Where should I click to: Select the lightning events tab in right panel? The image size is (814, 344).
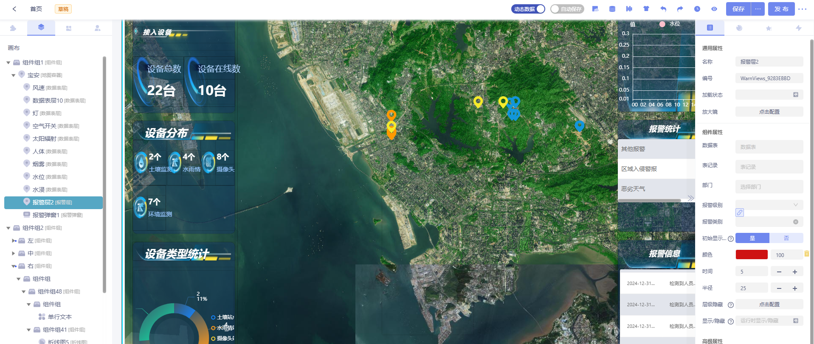pyautogui.click(x=798, y=28)
